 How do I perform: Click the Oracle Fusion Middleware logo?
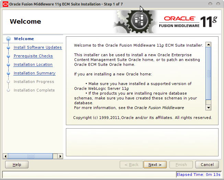click(188, 22)
